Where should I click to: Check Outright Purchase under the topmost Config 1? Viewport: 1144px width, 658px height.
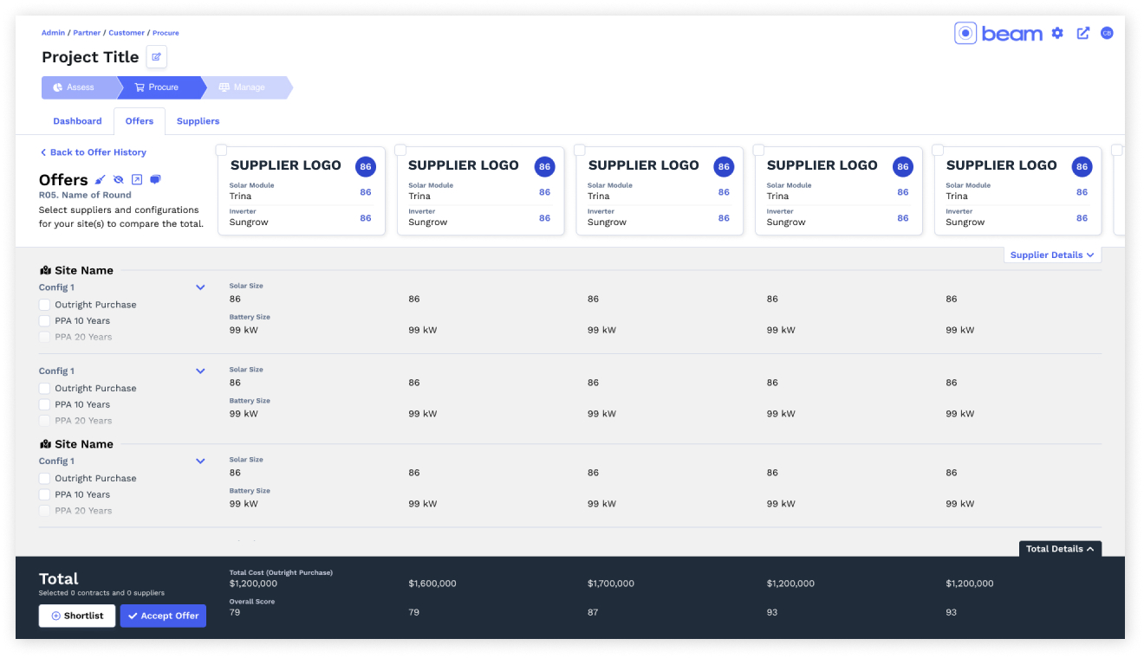point(44,305)
